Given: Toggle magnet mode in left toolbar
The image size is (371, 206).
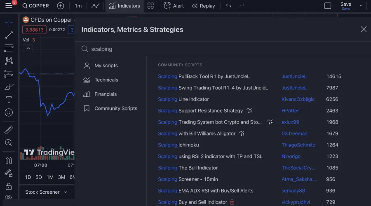Looking at the screenshot, I should tap(9, 160).
